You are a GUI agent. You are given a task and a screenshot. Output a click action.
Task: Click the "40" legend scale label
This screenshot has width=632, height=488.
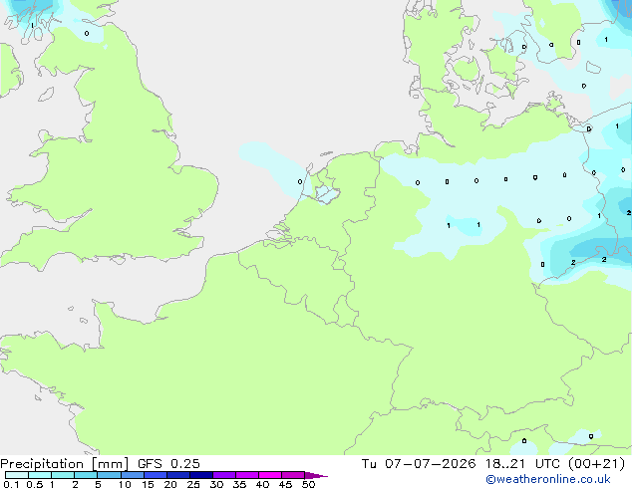click(x=262, y=484)
